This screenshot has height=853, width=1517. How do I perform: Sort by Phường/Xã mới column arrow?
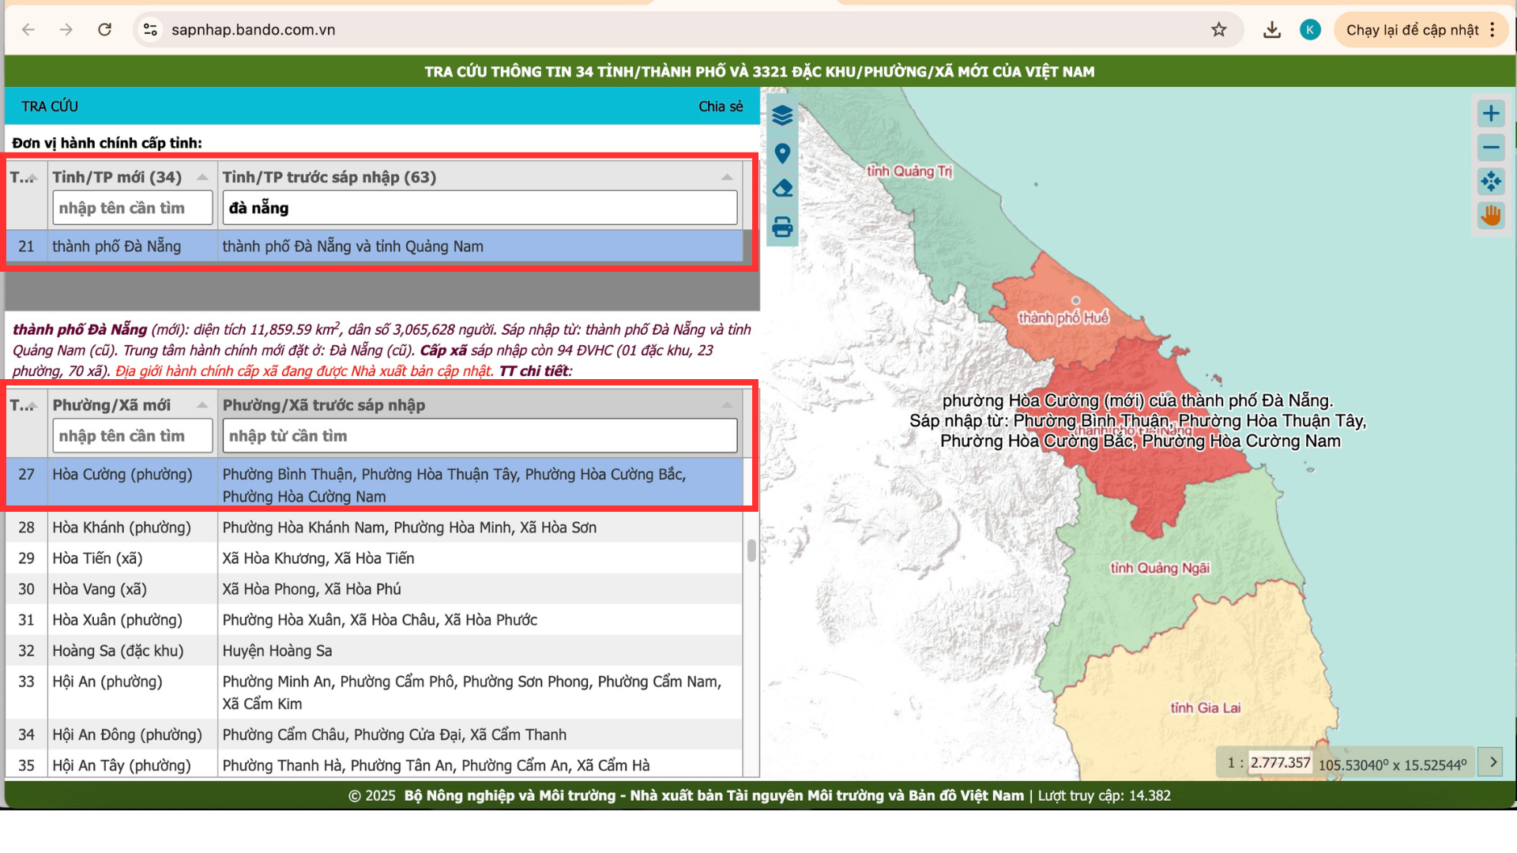[202, 405]
